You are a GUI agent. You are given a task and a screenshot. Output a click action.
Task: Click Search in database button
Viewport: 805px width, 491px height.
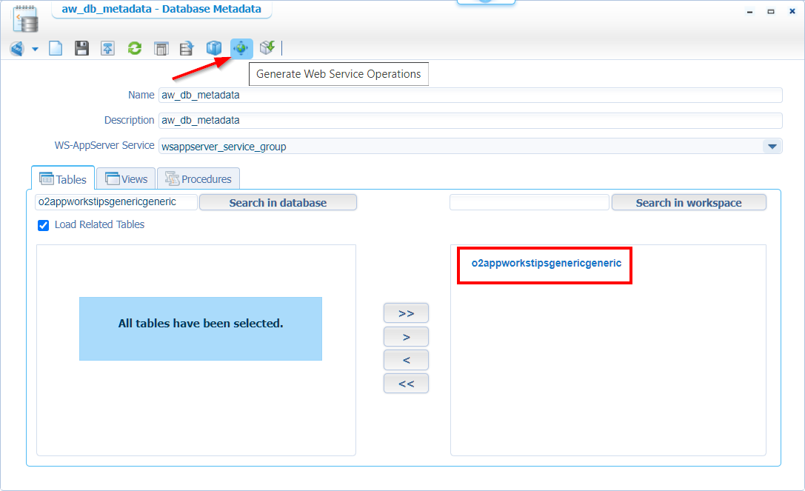[278, 202]
